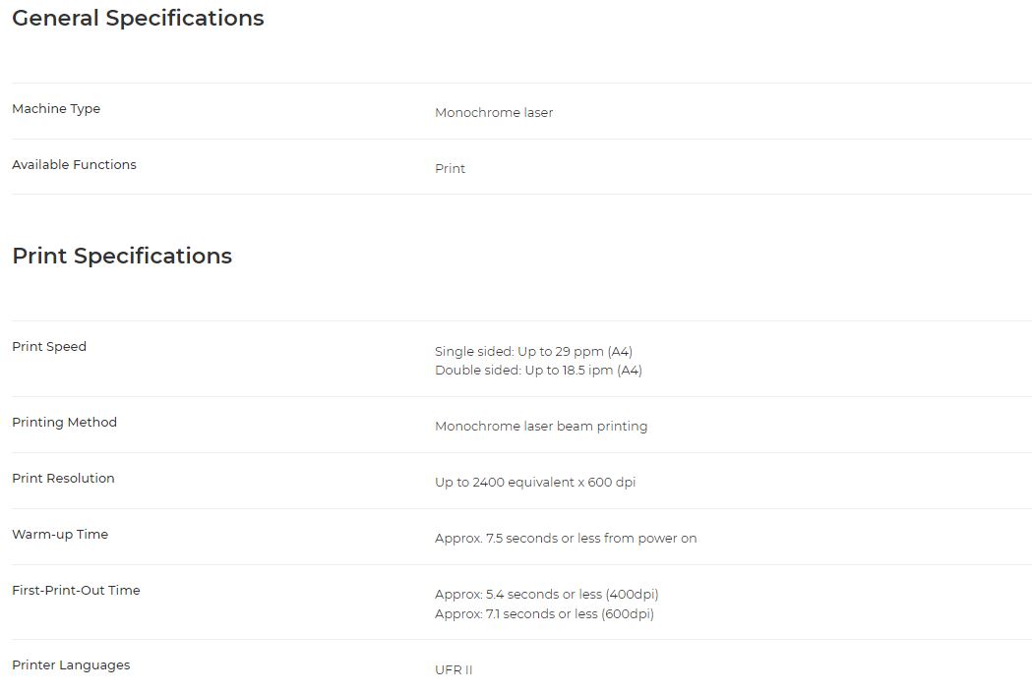This screenshot has width=1032, height=692.
Task: Click the UFR II value
Action: (454, 669)
